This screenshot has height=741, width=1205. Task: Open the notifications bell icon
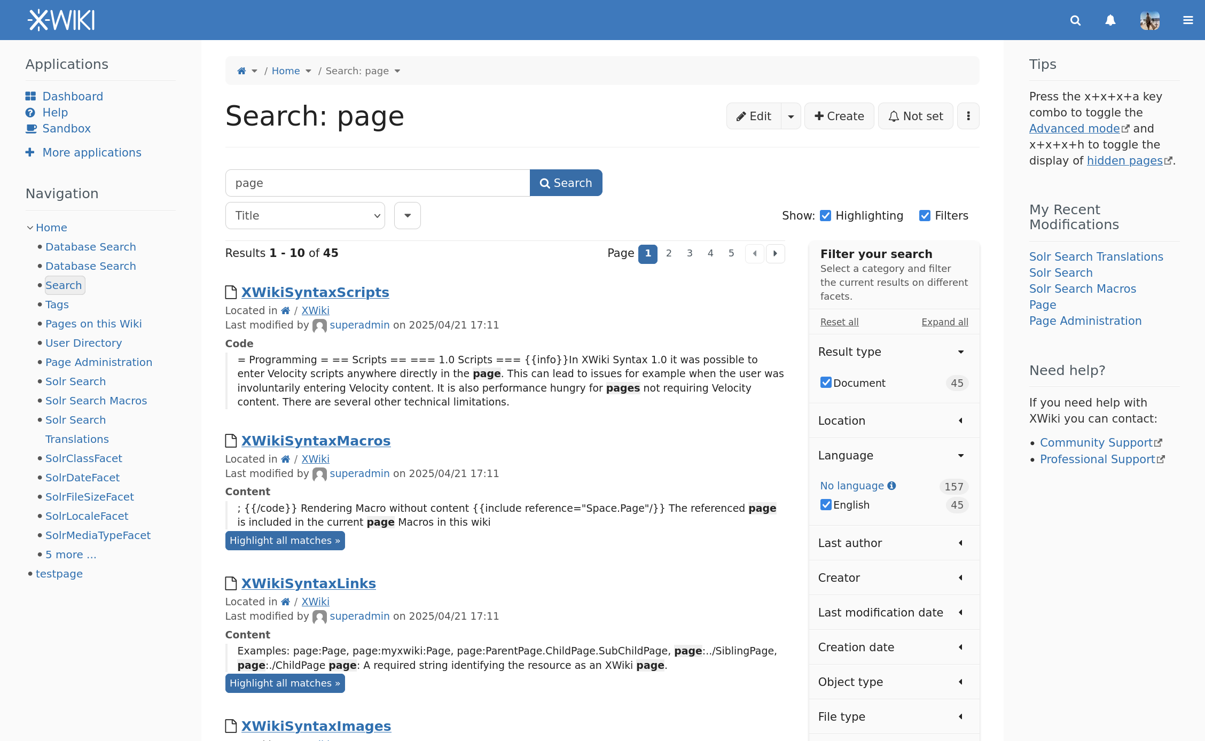[1110, 20]
